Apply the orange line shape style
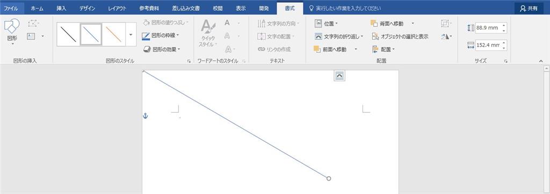This screenshot has width=550, height=194. coord(114,34)
